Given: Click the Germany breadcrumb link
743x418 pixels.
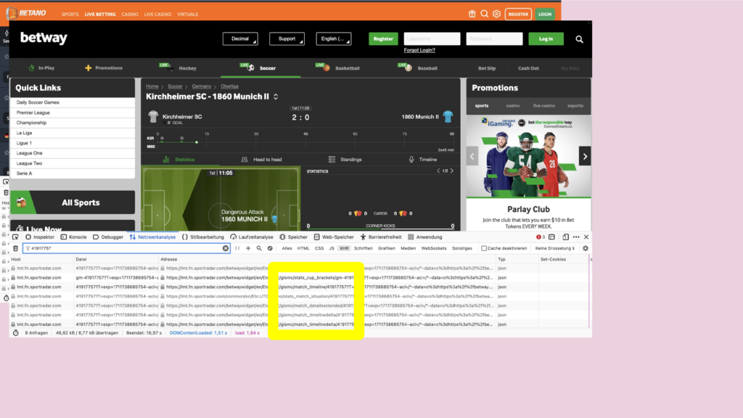Looking at the screenshot, I should pyautogui.click(x=202, y=86).
